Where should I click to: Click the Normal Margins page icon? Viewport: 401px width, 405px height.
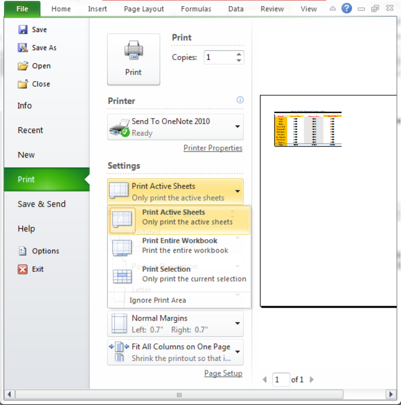(119, 323)
